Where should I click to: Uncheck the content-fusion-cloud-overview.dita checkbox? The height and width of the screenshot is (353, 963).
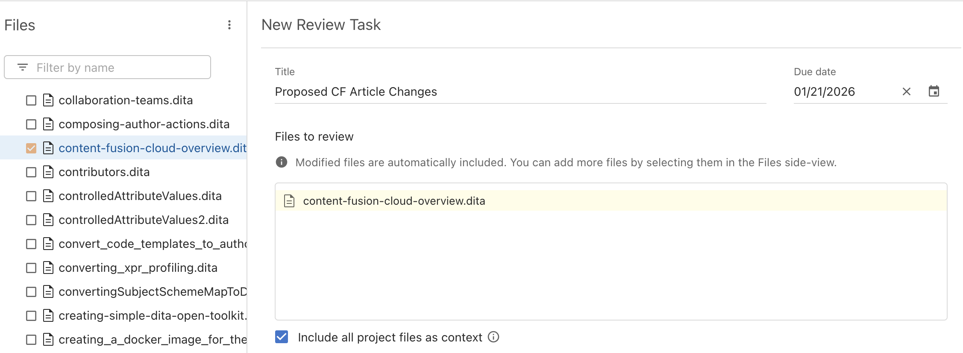pyautogui.click(x=31, y=148)
